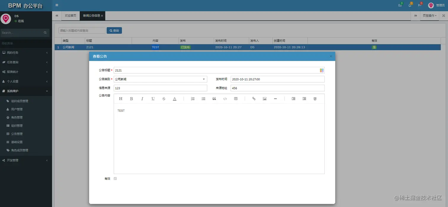Image resolution: width=448 pixels, height=207 pixels.
Task: Open 角色成员管理 in sidebar
Action: (x=20, y=150)
